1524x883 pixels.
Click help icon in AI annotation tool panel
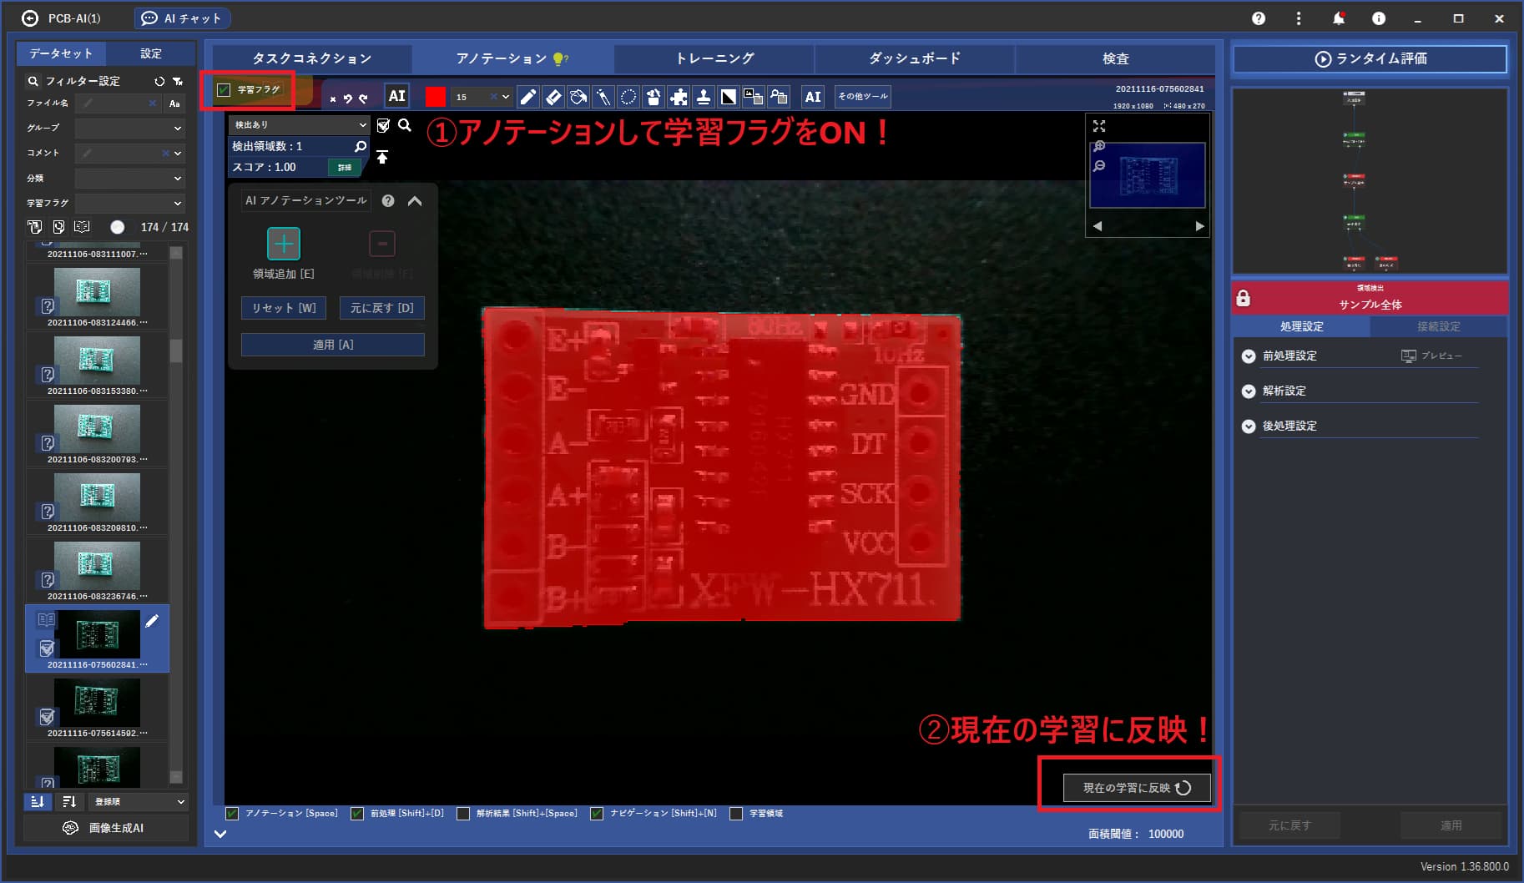tap(388, 200)
